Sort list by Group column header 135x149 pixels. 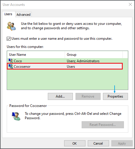point(94,55)
